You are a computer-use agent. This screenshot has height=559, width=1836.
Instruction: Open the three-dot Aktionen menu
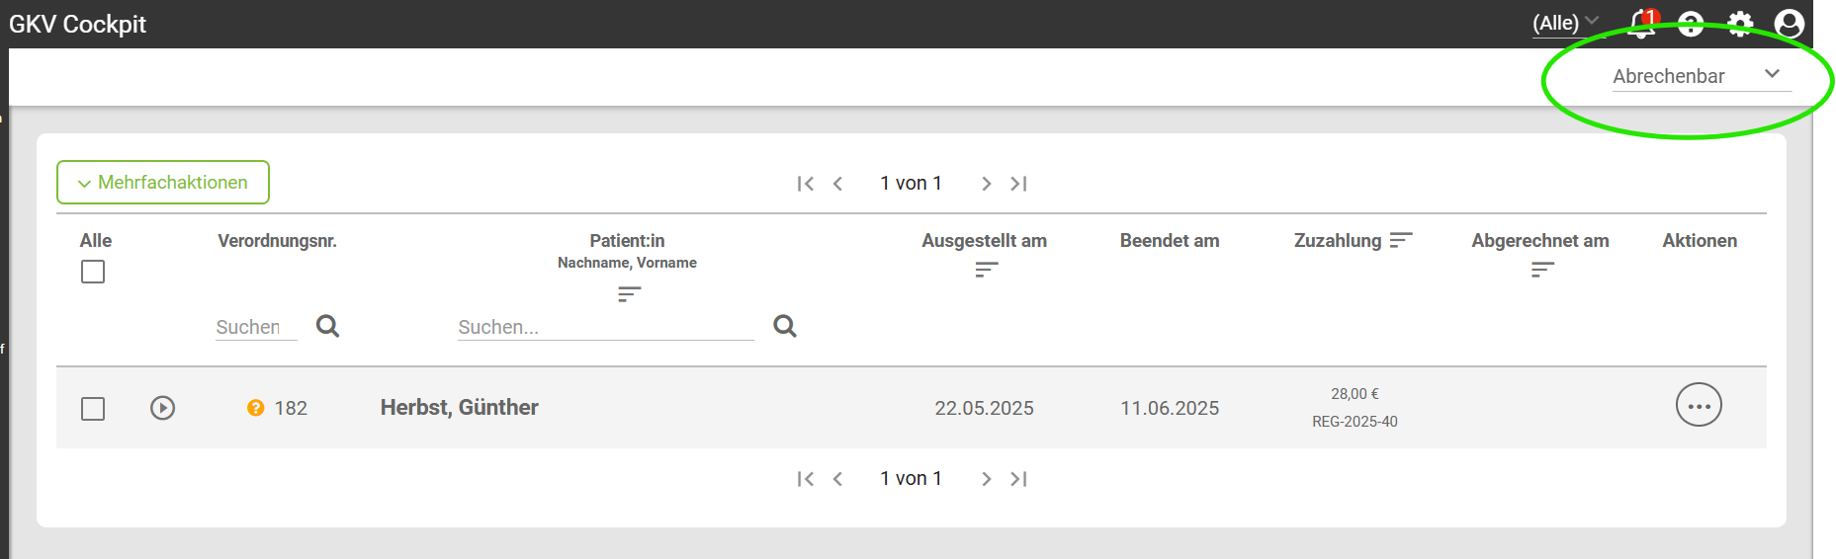click(x=1699, y=405)
